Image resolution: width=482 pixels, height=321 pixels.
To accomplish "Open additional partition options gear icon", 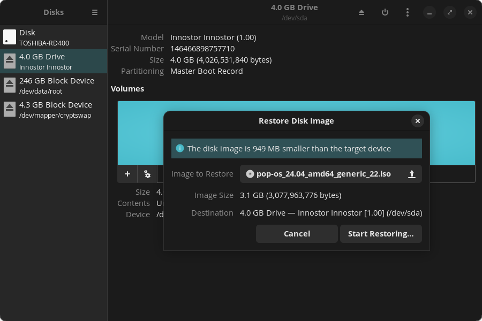I will point(147,174).
